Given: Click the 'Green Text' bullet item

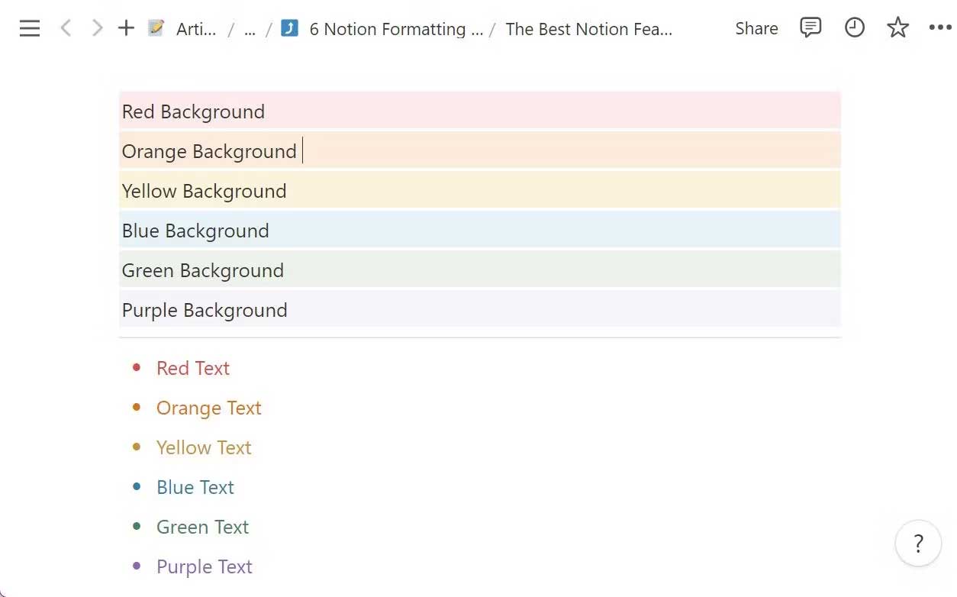Looking at the screenshot, I should [x=203, y=527].
